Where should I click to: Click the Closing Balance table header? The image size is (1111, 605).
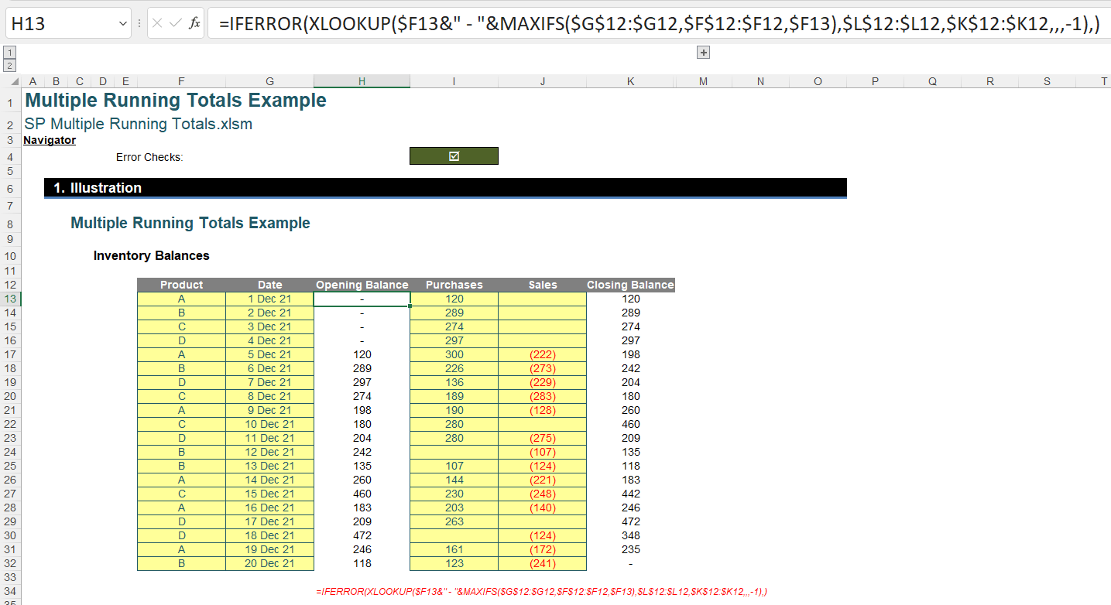tap(630, 285)
